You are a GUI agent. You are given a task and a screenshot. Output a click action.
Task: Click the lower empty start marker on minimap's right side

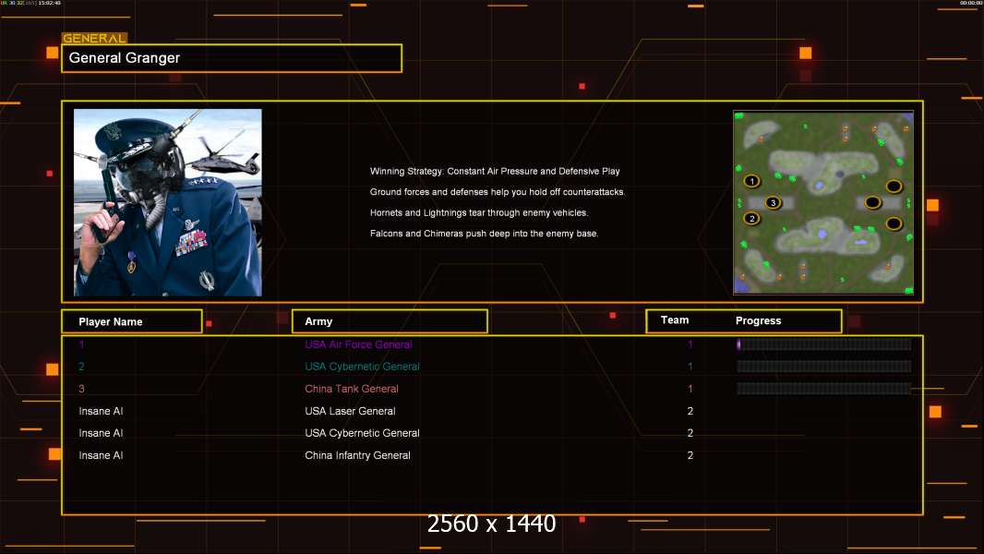click(894, 224)
